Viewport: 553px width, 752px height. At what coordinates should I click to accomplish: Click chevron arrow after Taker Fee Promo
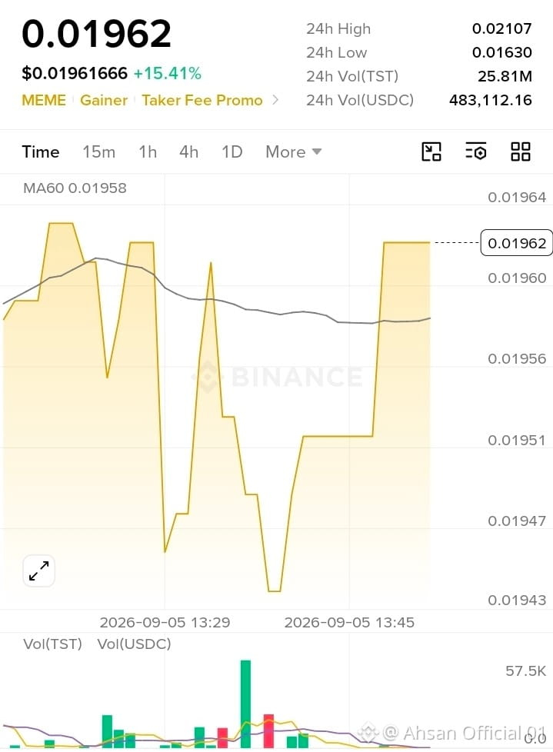point(275,100)
